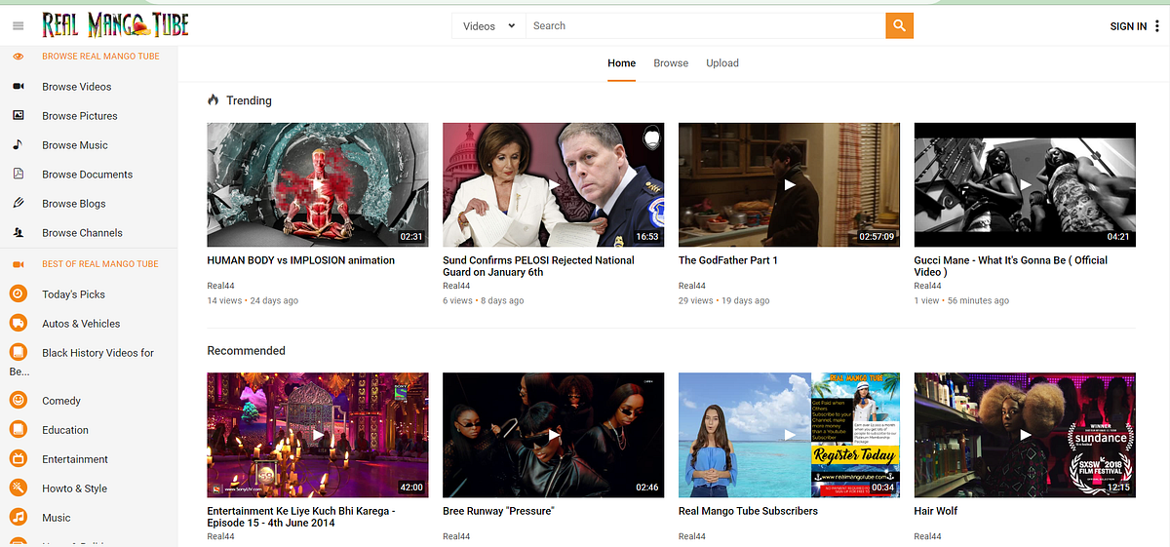The image size is (1170, 547).
Task: Click the SIGN IN link
Action: (x=1128, y=26)
